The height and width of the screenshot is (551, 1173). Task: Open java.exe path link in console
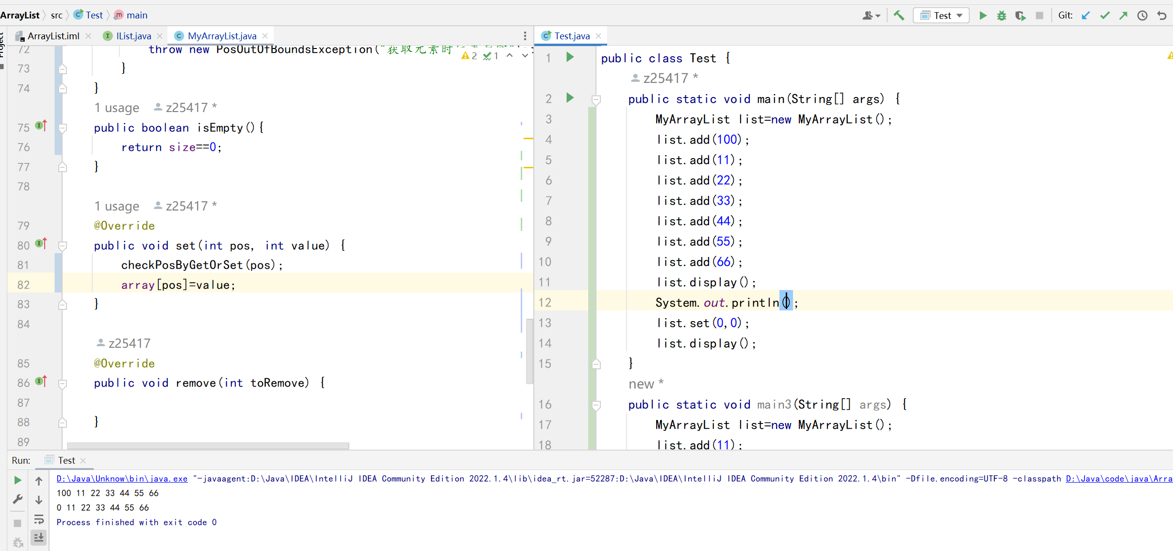[x=122, y=479]
